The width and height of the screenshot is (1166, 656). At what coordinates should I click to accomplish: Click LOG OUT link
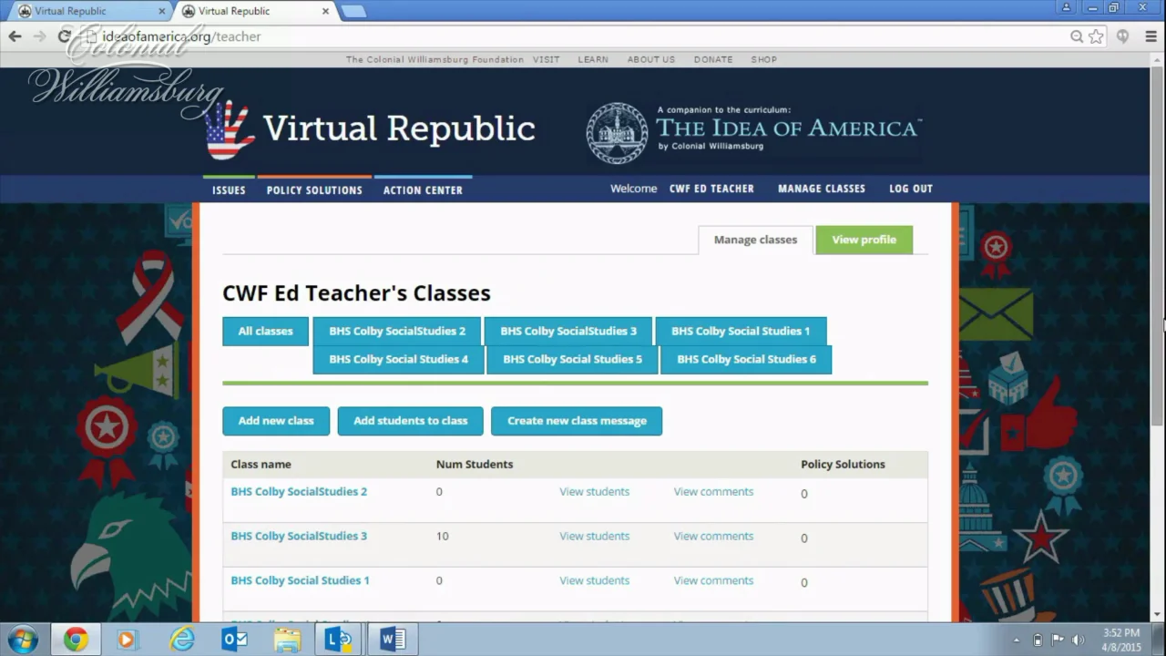(x=911, y=189)
